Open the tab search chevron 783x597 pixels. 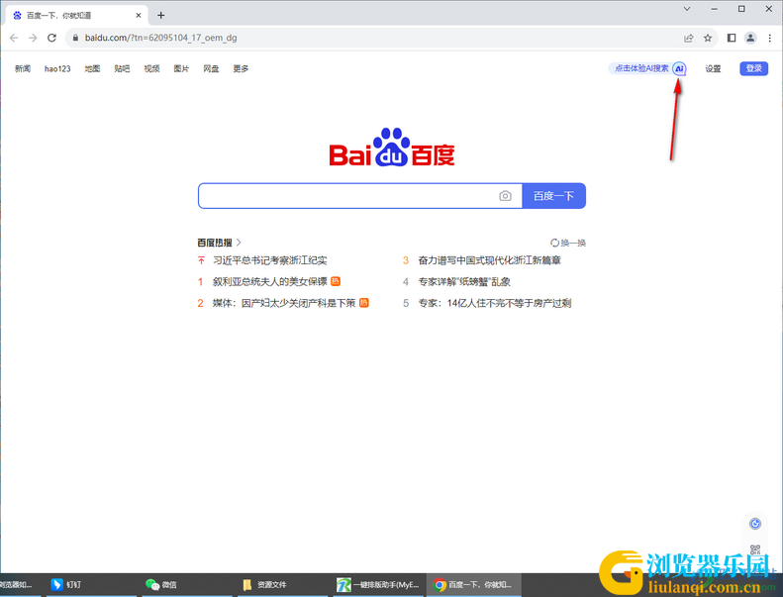pyautogui.click(x=687, y=9)
